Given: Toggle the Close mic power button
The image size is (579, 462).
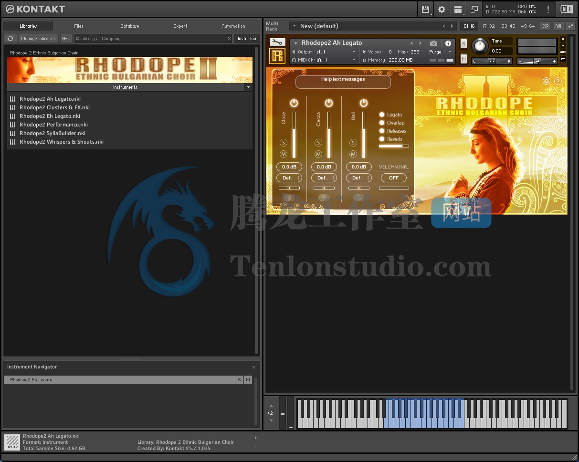Looking at the screenshot, I should [294, 103].
